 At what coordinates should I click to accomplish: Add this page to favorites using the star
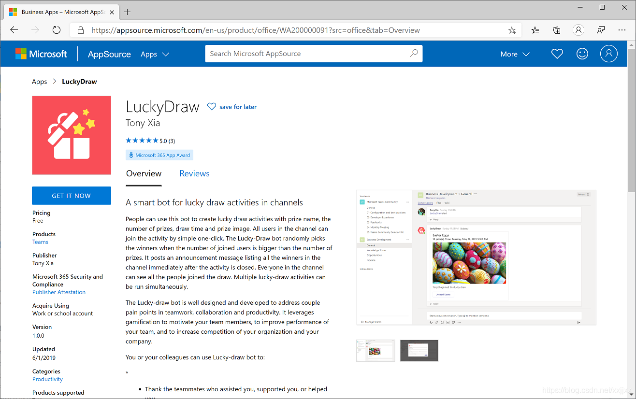[x=512, y=30]
